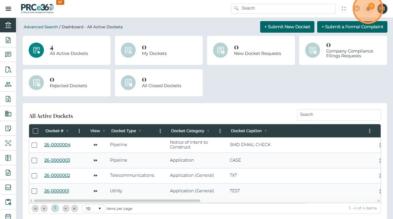Click the All Active Dockets search field
The width and height of the screenshot is (393, 219).
[339, 115]
